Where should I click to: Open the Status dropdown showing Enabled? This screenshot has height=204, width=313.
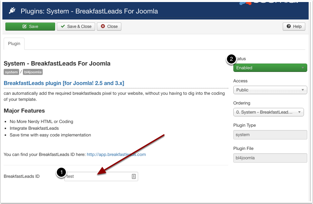click(270, 68)
